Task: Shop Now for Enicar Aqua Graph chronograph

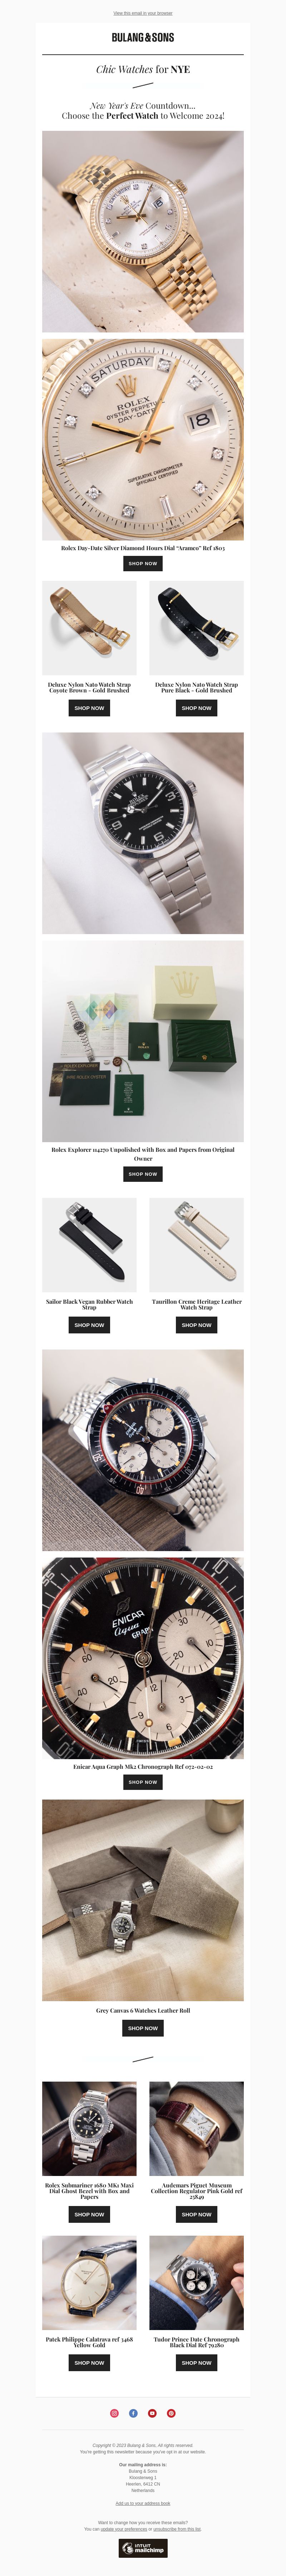Action: (x=143, y=1782)
